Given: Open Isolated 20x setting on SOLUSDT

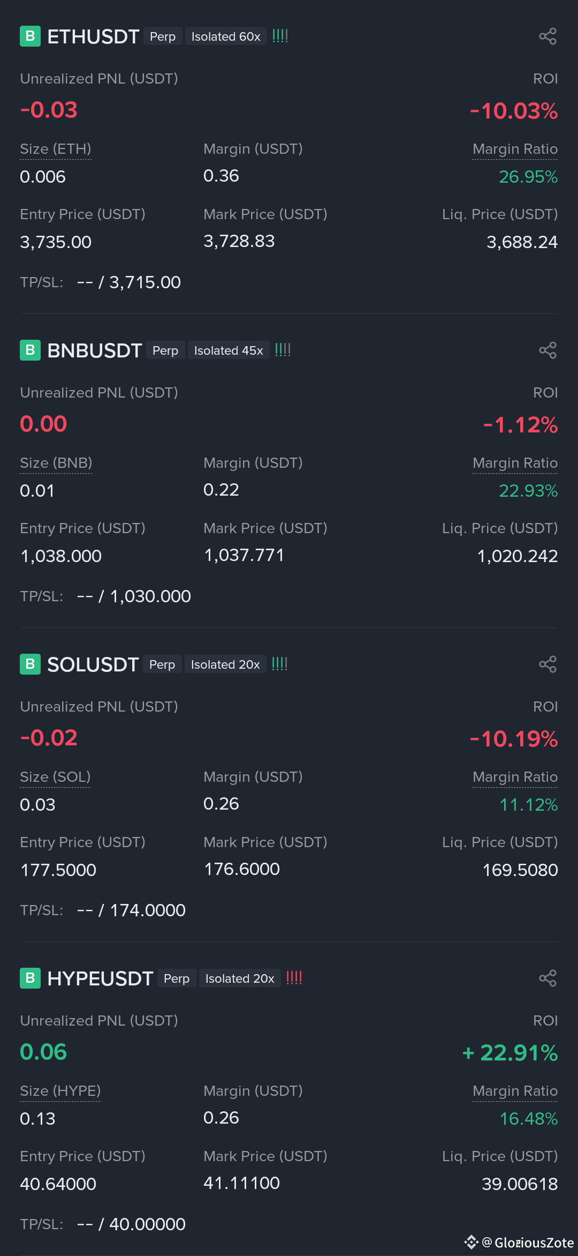Looking at the screenshot, I should [225, 664].
